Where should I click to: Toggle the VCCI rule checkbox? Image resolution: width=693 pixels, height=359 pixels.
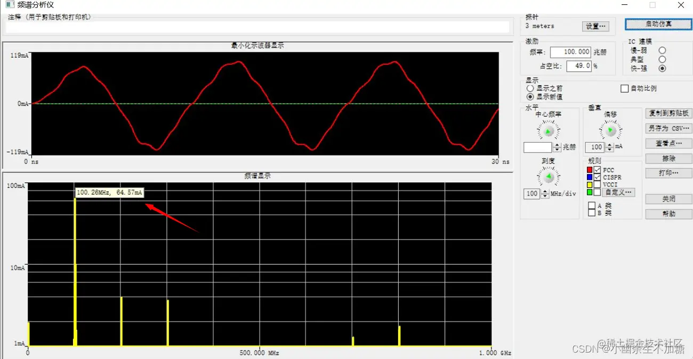[598, 185]
